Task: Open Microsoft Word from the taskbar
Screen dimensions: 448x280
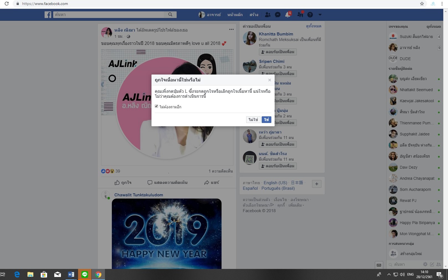Action: (x=71, y=274)
